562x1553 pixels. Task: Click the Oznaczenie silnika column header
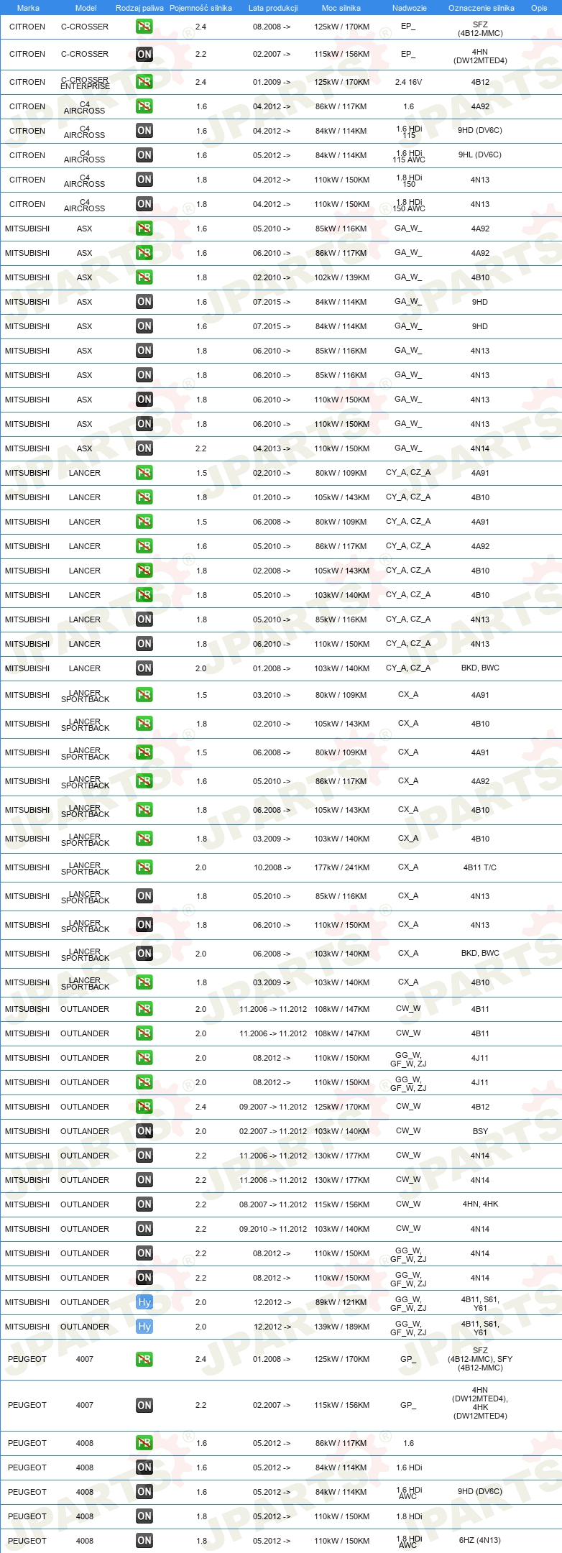482,8
